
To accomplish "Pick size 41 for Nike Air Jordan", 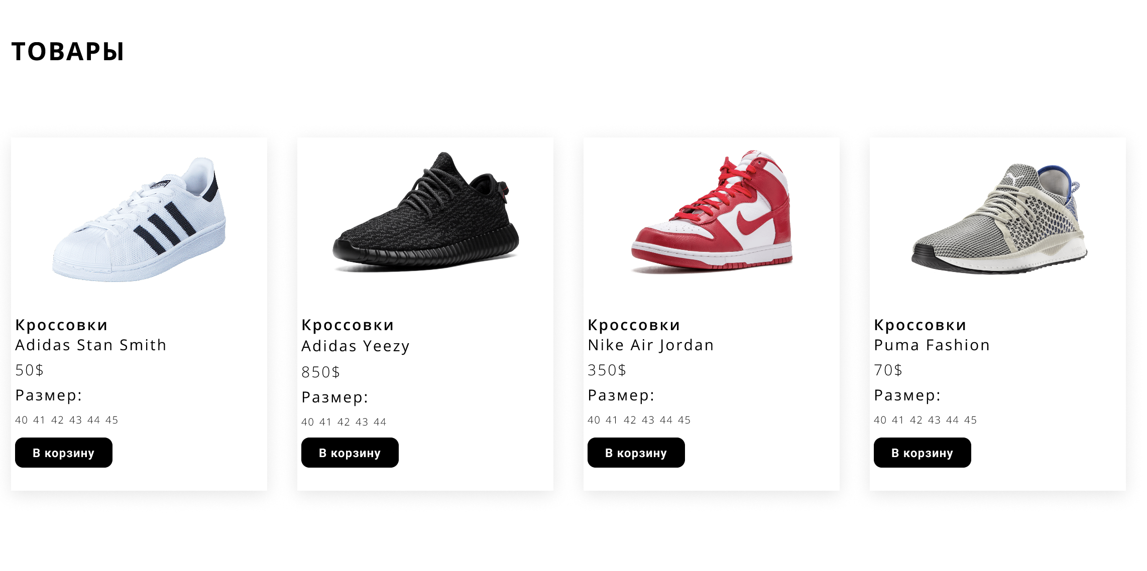I will (x=612, y=420).
